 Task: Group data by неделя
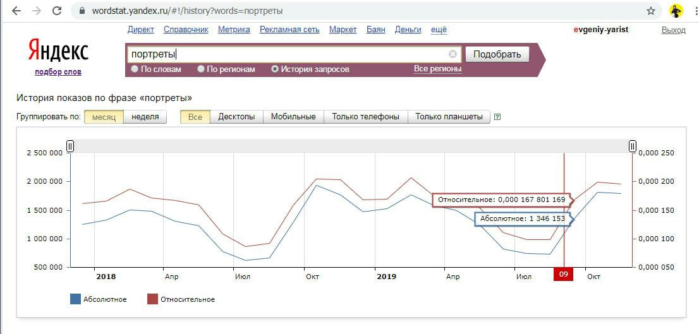[145, 117]
